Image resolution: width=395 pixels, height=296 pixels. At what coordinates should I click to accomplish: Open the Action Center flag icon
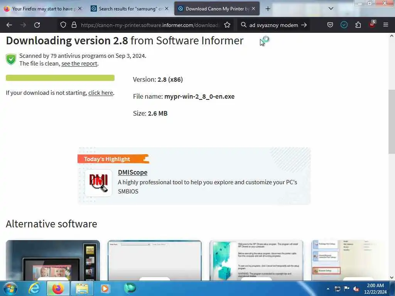pyautogui.click(x=347, y=288)
